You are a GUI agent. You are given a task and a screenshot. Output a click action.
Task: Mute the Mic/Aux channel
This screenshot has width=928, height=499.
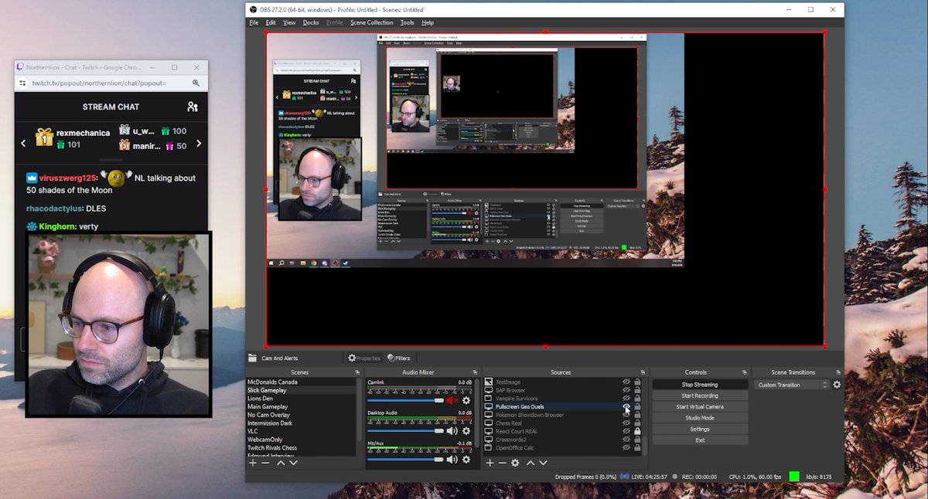pyautogui.click(x=452, y=459)
